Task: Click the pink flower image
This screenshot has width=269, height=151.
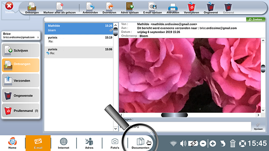Action: (190, 75)
